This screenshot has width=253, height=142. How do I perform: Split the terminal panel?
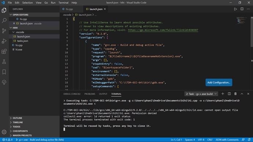click(x=229, y=94)
